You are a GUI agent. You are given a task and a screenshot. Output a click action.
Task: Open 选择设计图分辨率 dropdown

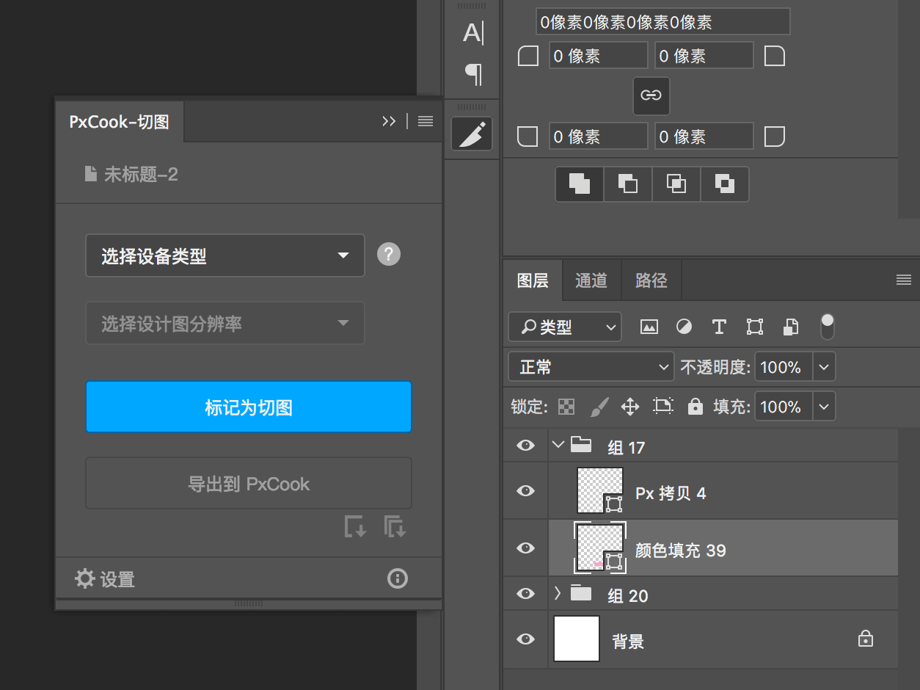[225, 323]
